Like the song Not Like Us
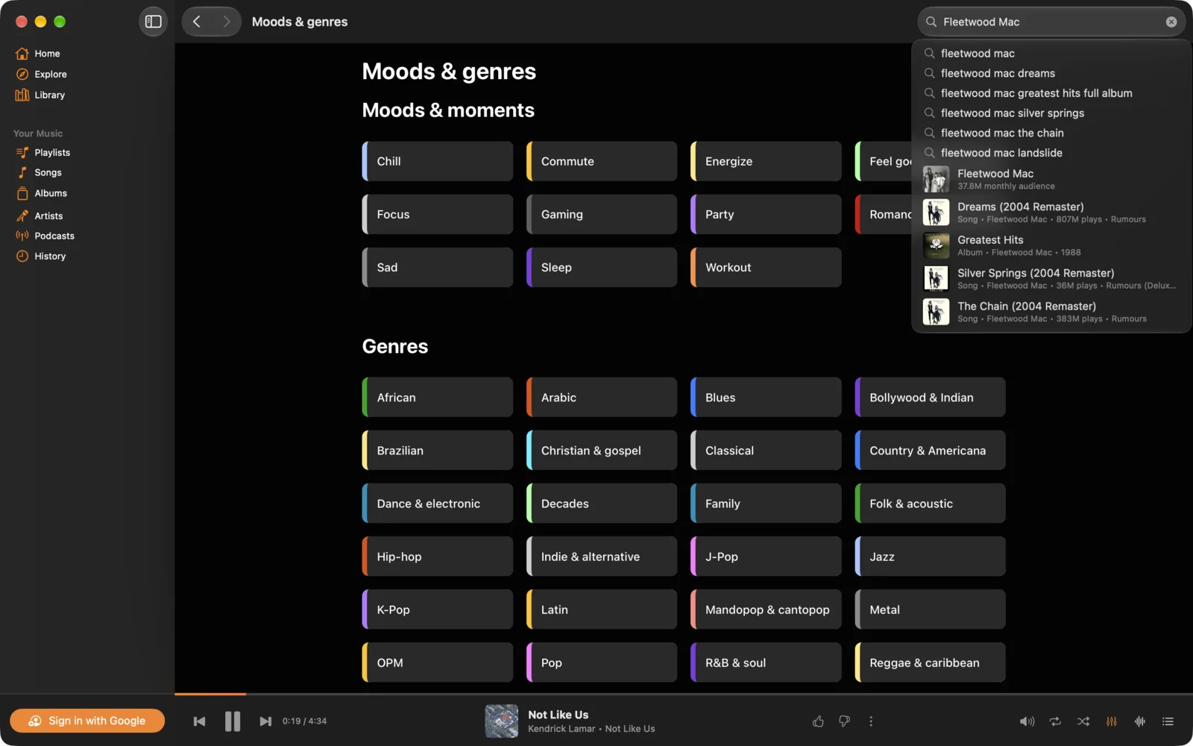Image resolution: width=1193 pixels, height=746 pixels. click(x=818, y=721)
